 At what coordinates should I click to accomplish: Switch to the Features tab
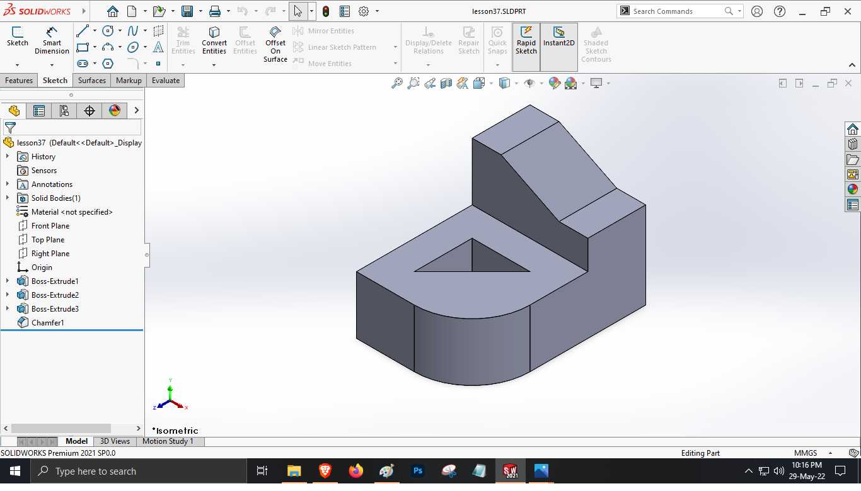pyautogui.click(x=19, y=81)
